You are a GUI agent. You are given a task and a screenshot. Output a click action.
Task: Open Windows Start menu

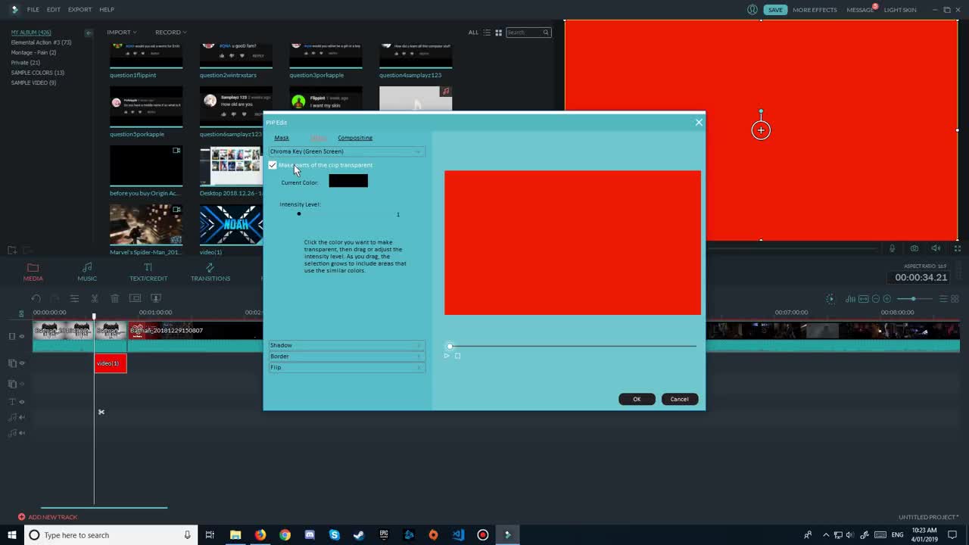tap(11, 535)
